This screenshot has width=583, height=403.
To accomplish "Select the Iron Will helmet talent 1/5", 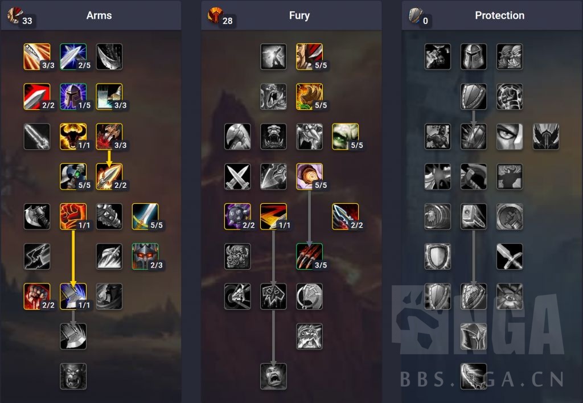I will (x=73, y=96).
